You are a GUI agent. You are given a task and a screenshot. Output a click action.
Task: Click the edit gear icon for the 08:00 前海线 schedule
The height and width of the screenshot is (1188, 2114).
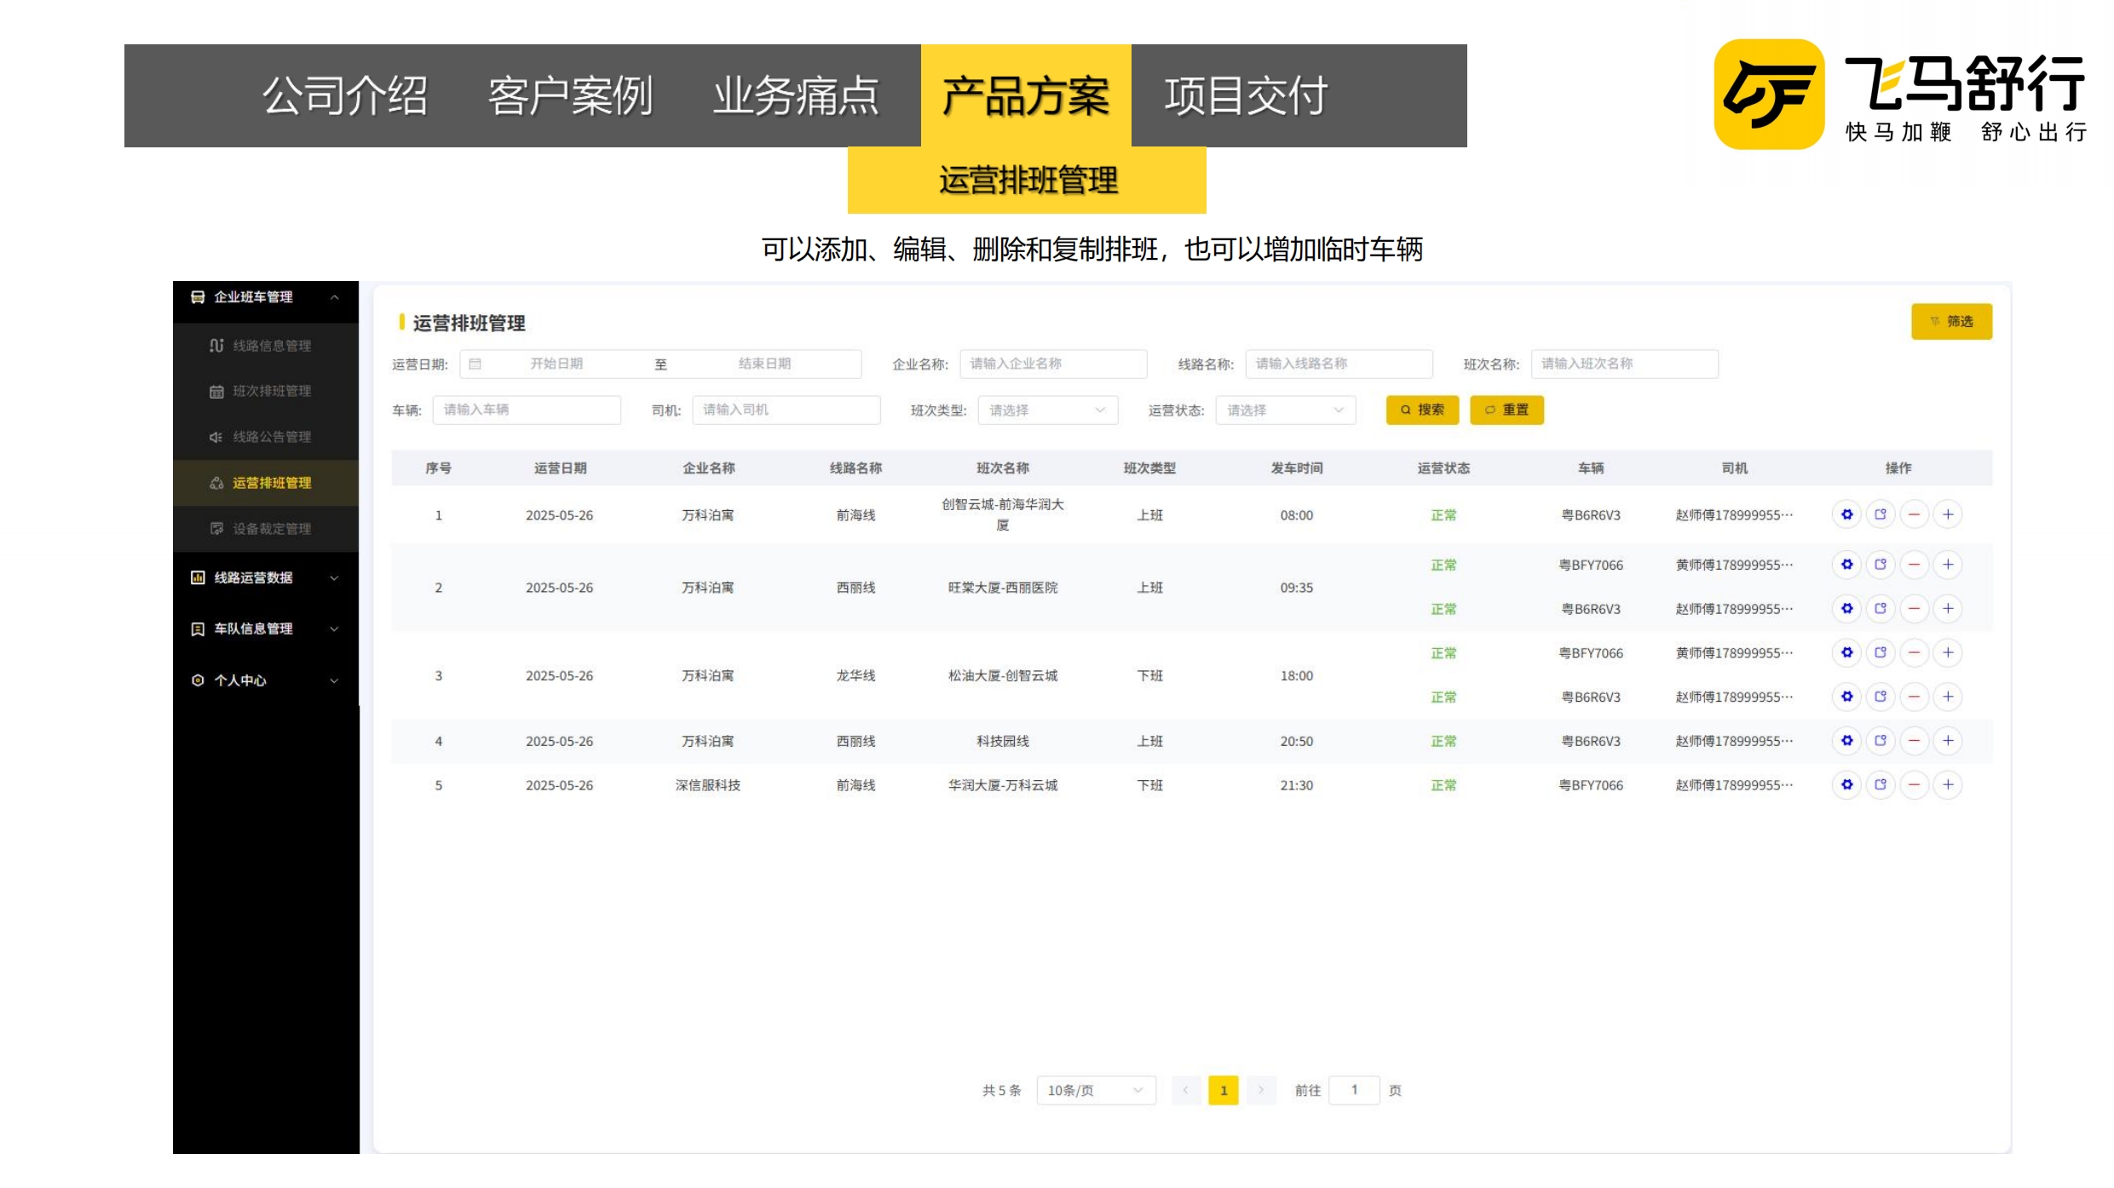coord(1846,514)
